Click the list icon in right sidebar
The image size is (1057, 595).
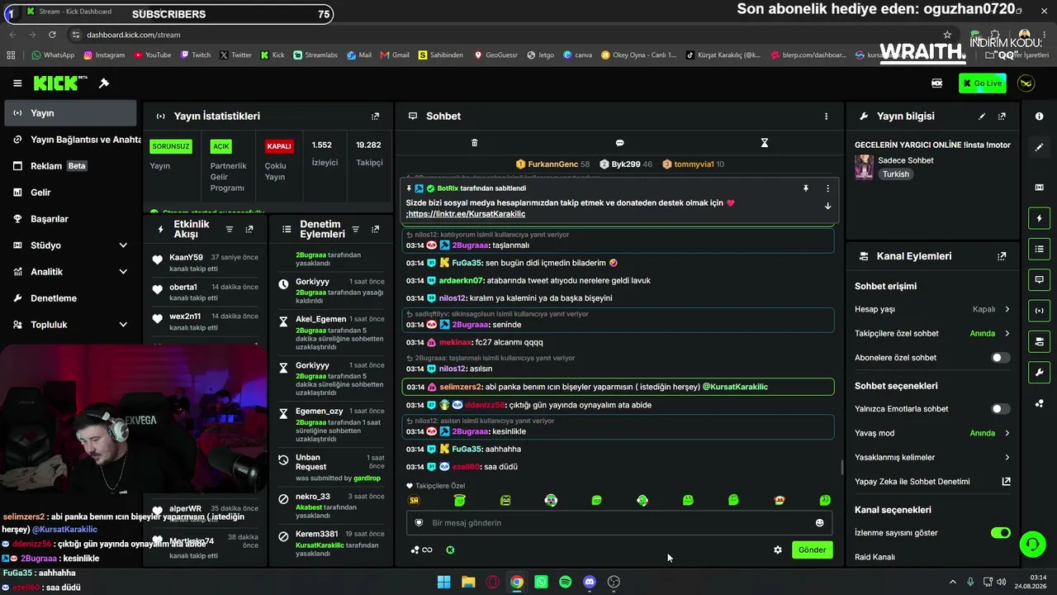(1039, 249)
